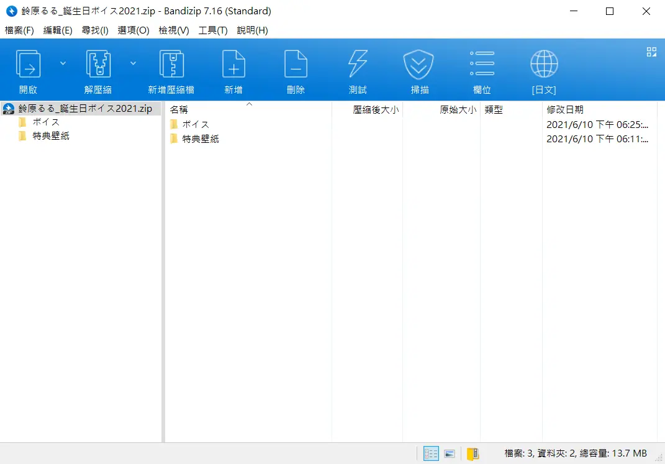Click the 測試 (Test) lightning icon
Screen dimensions: 665x464
(358, 64)
